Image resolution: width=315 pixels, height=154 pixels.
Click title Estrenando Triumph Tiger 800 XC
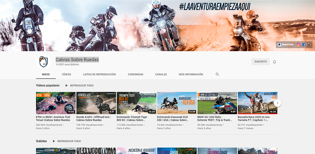point(132,118)
